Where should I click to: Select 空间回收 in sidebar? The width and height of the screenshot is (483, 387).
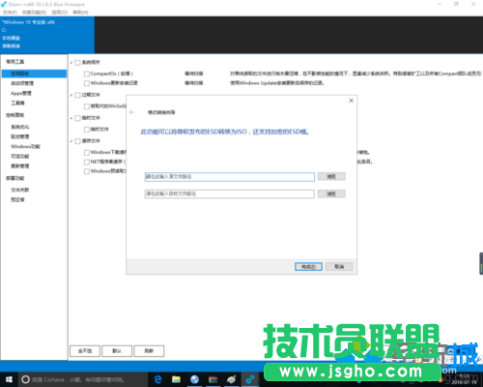tap(34, 74)
